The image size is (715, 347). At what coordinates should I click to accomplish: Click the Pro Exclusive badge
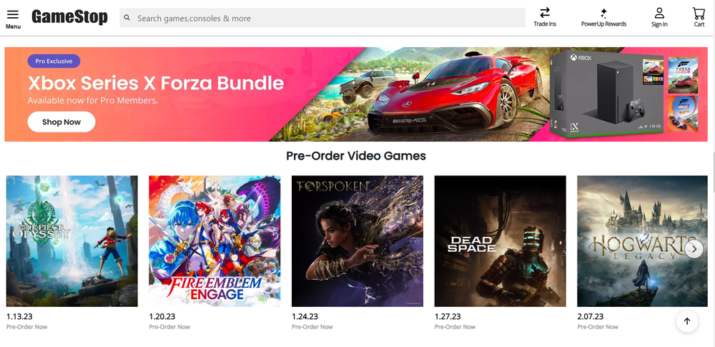pos(54,61)
